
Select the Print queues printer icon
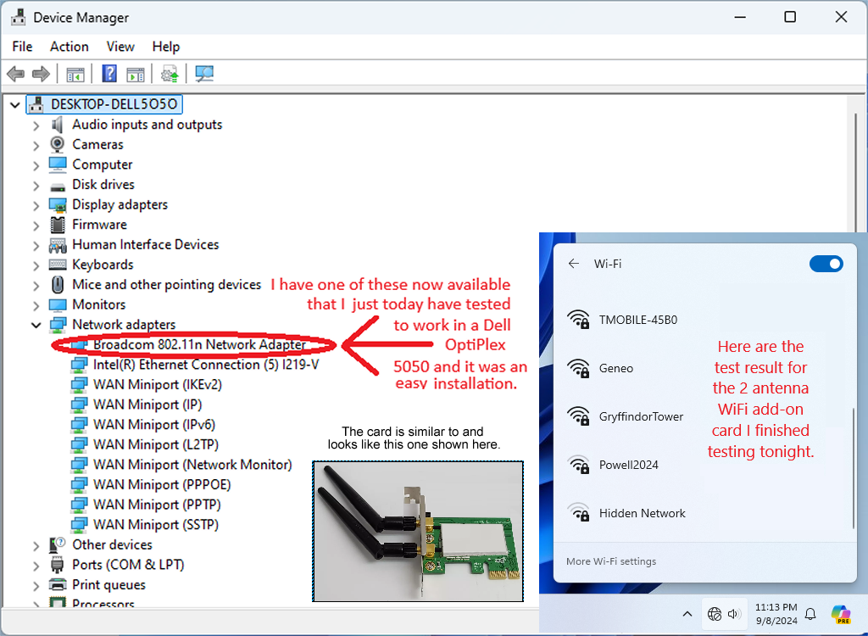click(58, 584)
